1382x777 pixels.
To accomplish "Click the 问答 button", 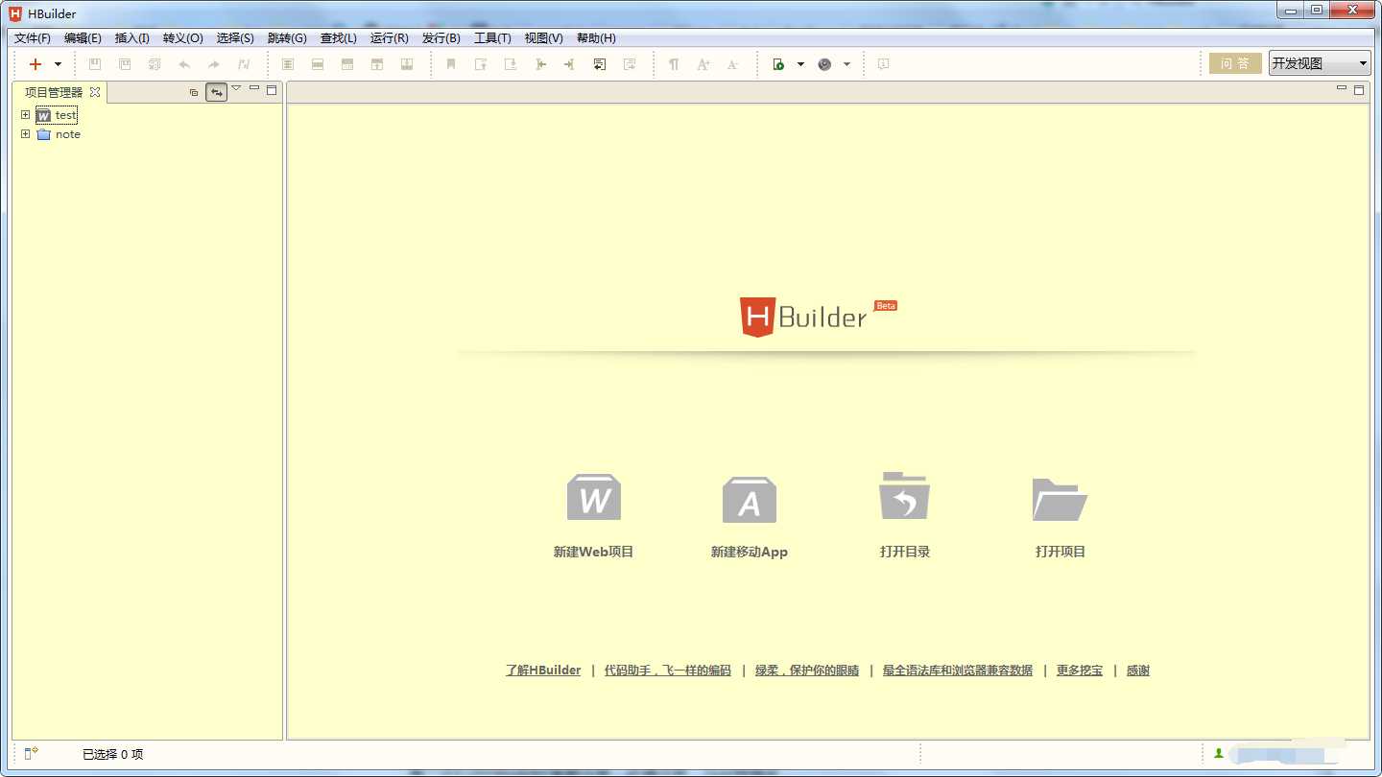I will pyautogui.click(x=1235, y=63).
